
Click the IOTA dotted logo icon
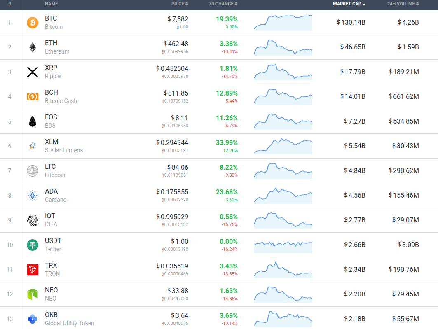coord(33,220)
